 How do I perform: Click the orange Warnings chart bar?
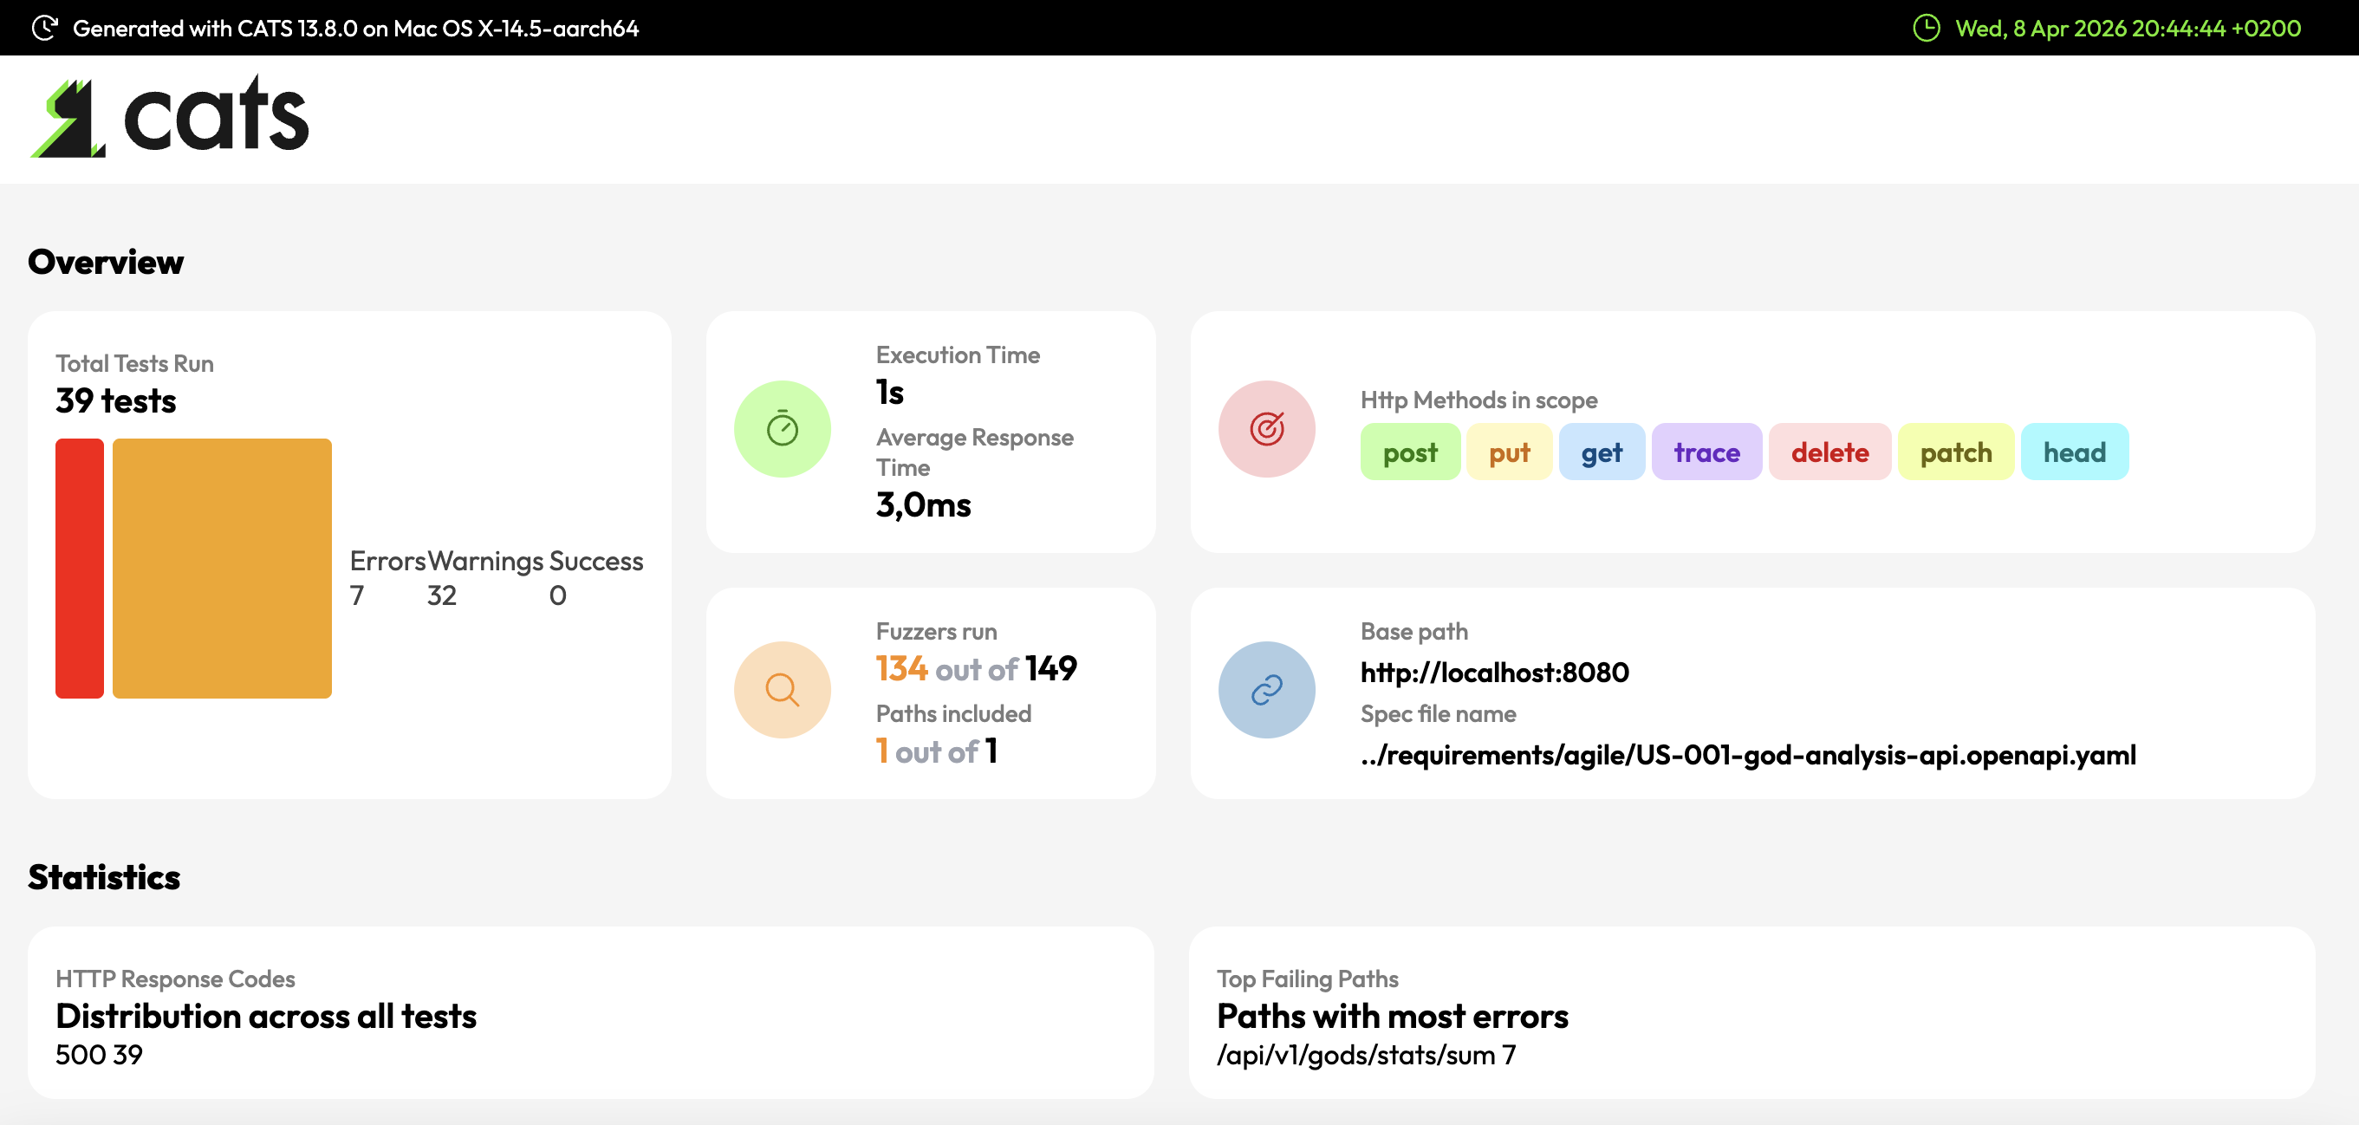coord(222,568)
